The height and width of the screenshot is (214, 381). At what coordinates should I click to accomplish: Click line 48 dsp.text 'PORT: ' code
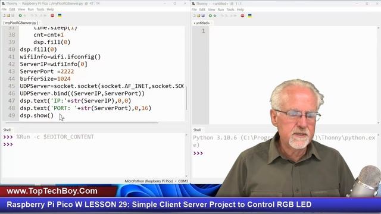point(86,108)
